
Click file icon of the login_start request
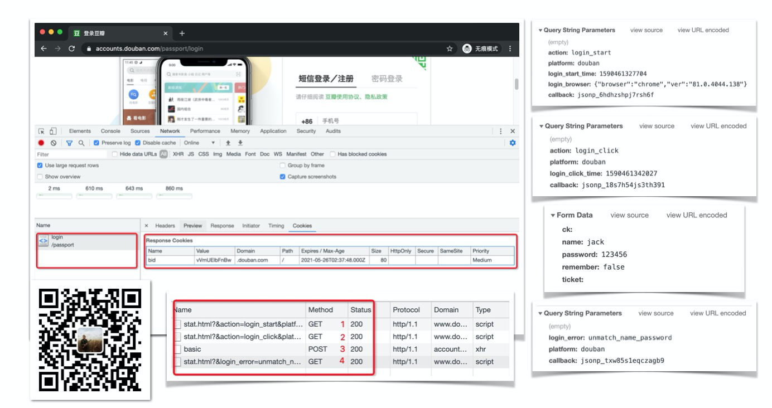[177, 324]
